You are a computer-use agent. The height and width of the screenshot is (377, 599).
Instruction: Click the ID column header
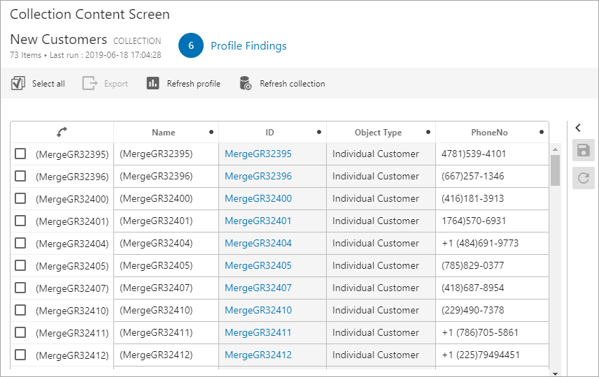coord(269,132)
